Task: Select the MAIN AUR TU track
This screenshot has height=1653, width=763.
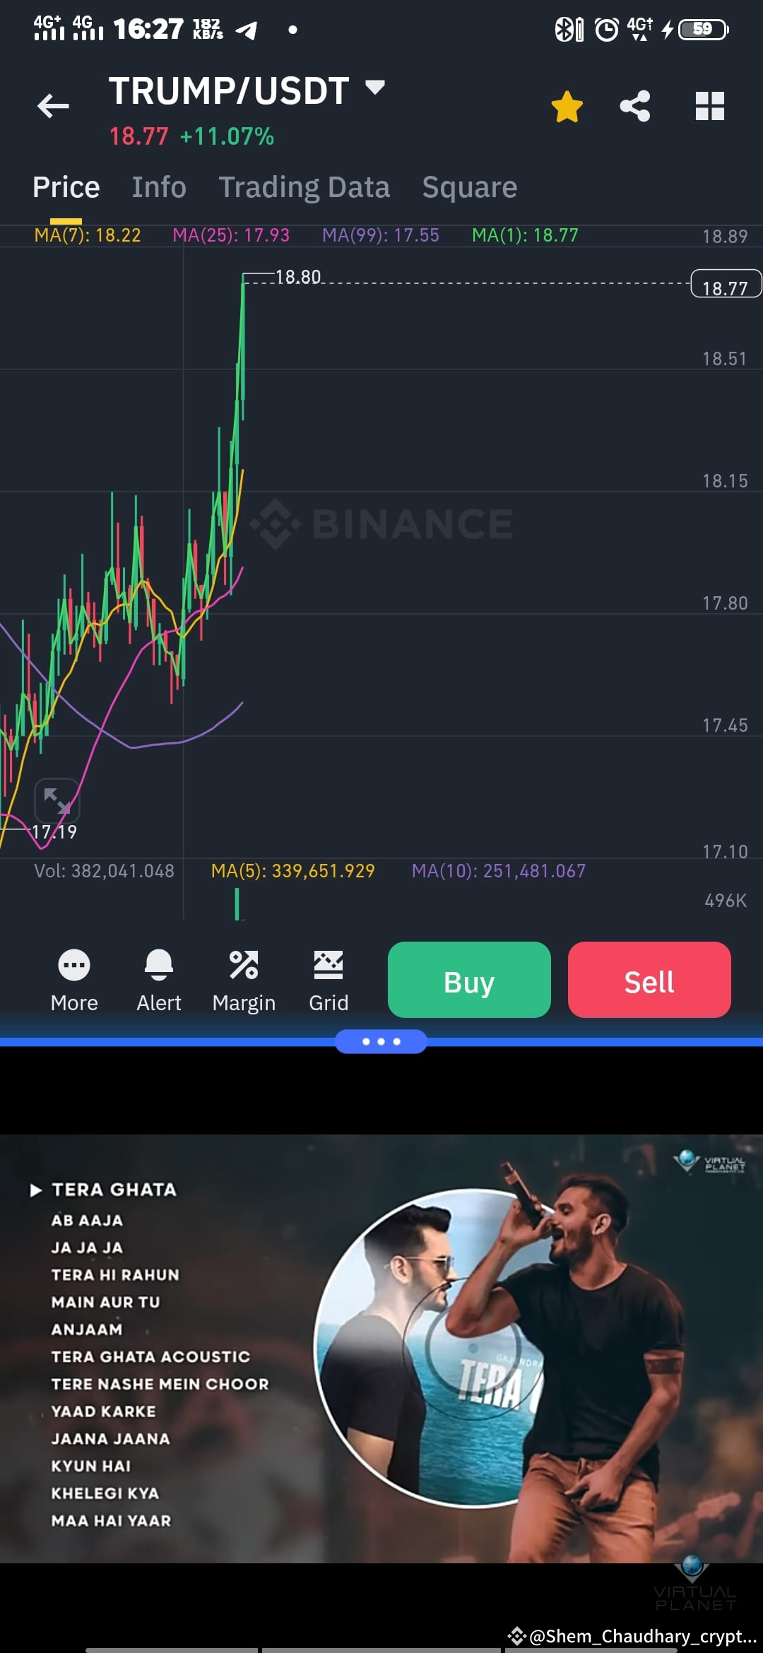Action: click(105, 1302)
